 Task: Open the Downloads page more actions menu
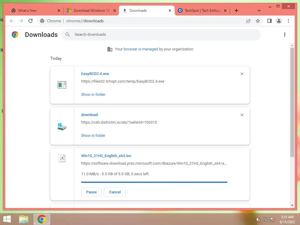pos(285,35)
